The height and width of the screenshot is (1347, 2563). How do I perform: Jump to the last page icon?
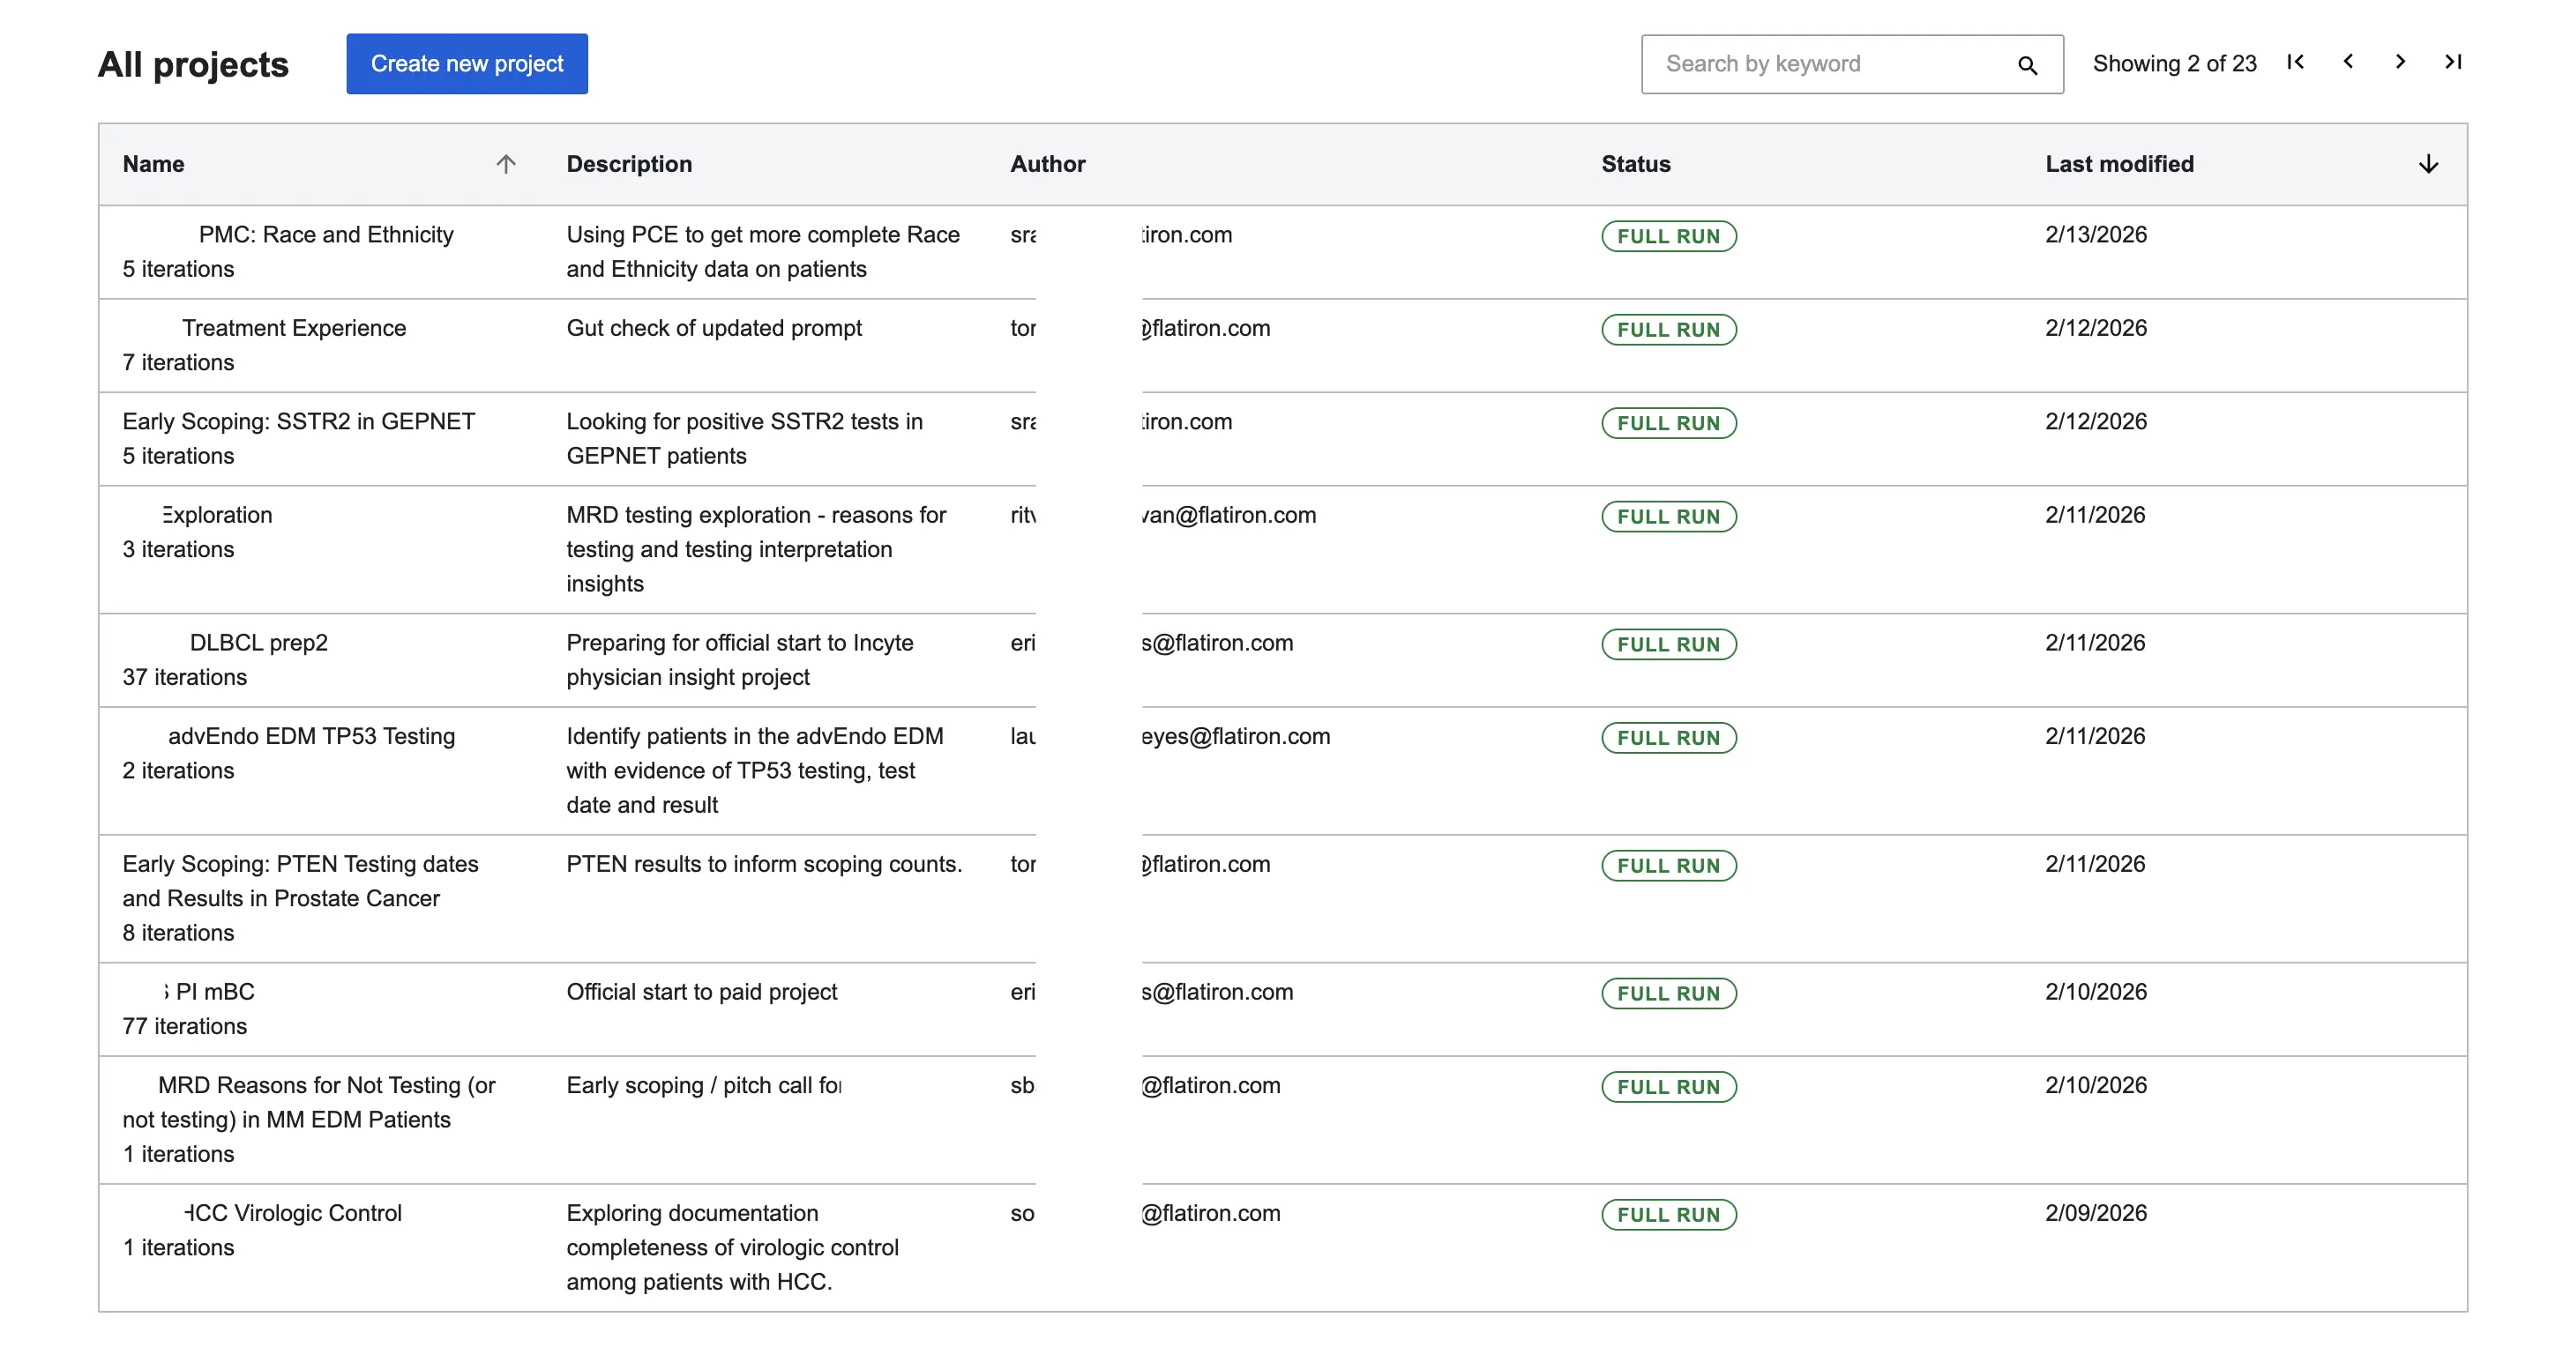pyautogui.click(x=2453, y=62)
